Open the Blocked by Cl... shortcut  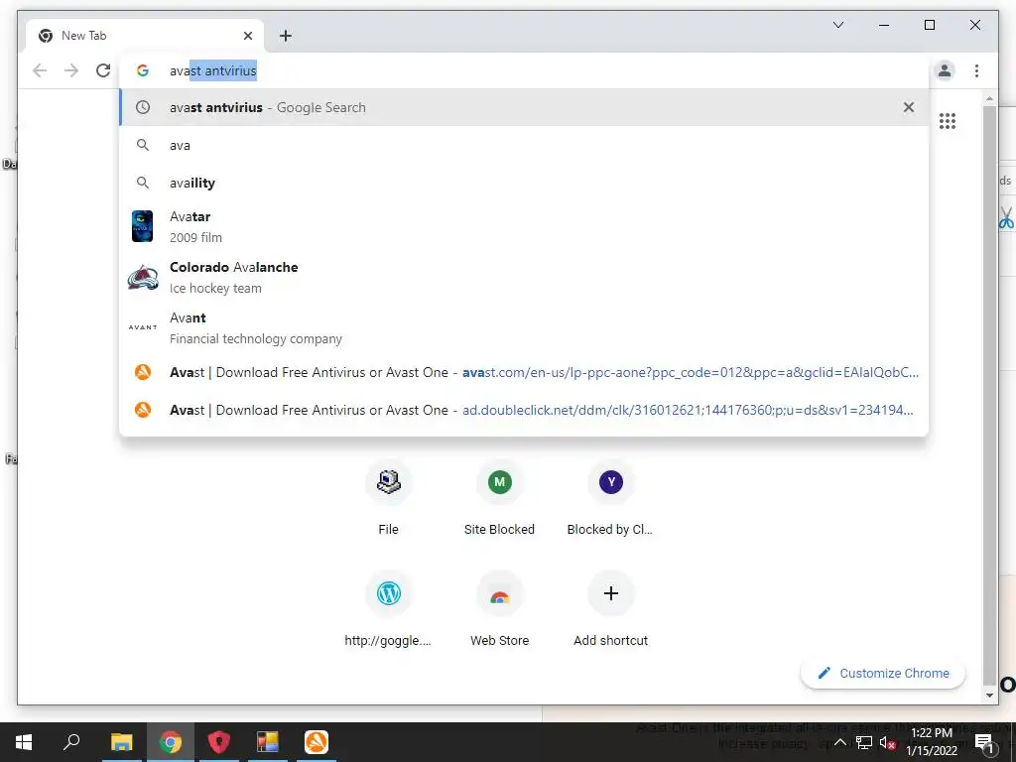(610, 499)
